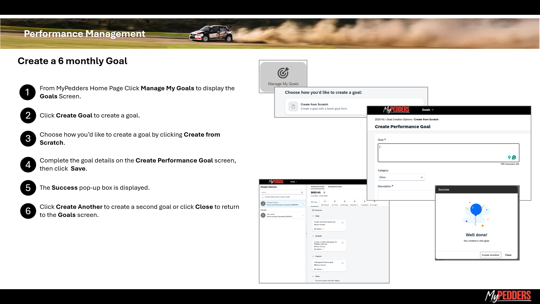The width and height of the screenshot is (540, 304).
Task: Collapse the Capture goal category
Action: (313, 256)
